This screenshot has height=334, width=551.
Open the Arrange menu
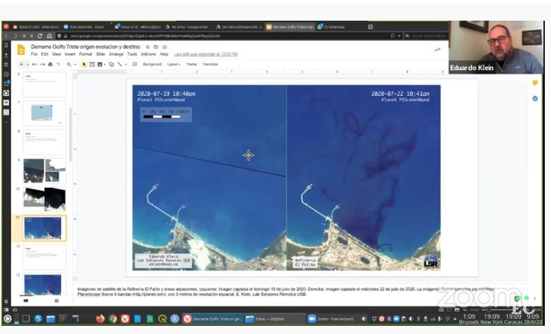coord(116,54)
